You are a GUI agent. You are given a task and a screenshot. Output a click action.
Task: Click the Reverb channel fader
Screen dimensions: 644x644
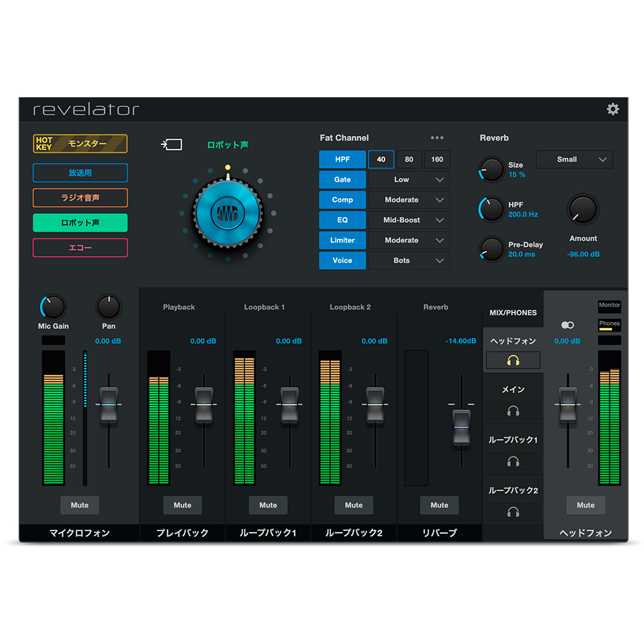coord(461,428)
